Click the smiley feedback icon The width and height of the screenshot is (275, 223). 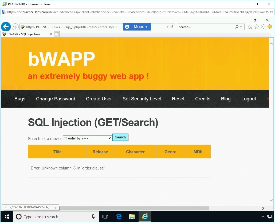[x=269, y=27]
